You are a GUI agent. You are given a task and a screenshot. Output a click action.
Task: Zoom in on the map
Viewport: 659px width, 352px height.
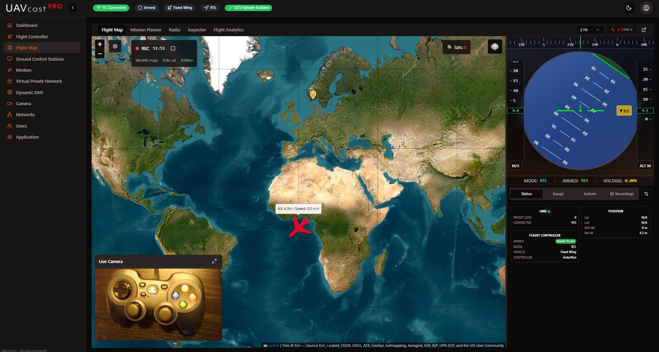click(100, 44)
